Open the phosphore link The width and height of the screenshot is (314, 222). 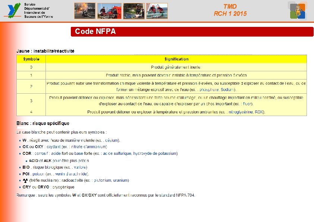click(x=209, y=90)
